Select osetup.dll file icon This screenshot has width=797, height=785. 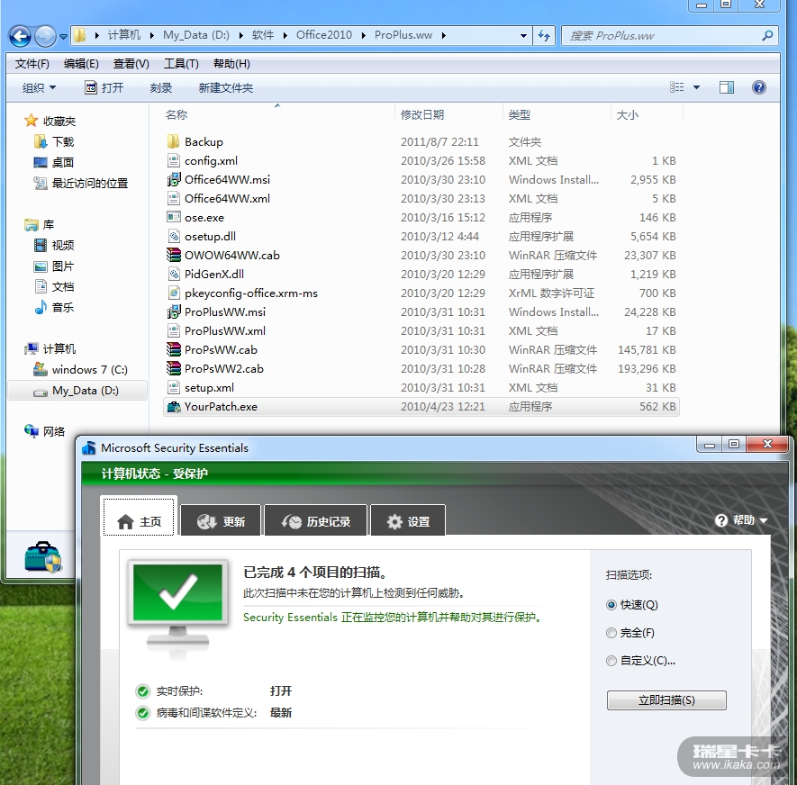(x=173, y=236)
